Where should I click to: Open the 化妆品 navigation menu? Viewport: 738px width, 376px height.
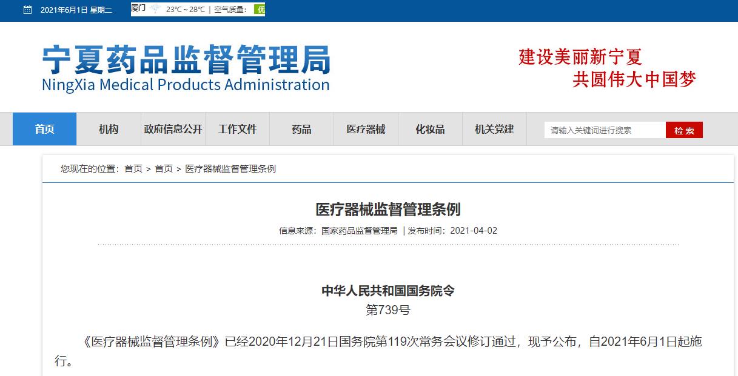point(429,129)
